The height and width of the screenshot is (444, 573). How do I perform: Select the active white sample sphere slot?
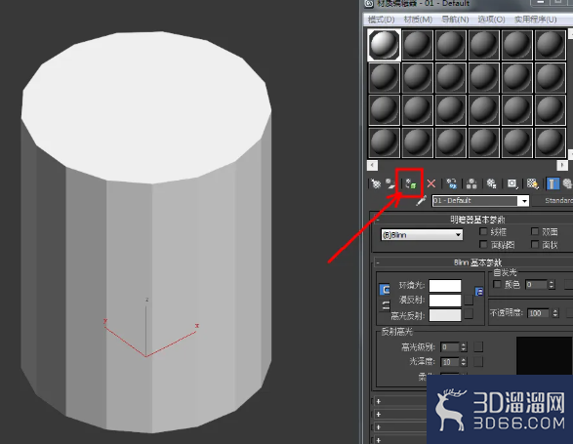(x=384, y=45)
